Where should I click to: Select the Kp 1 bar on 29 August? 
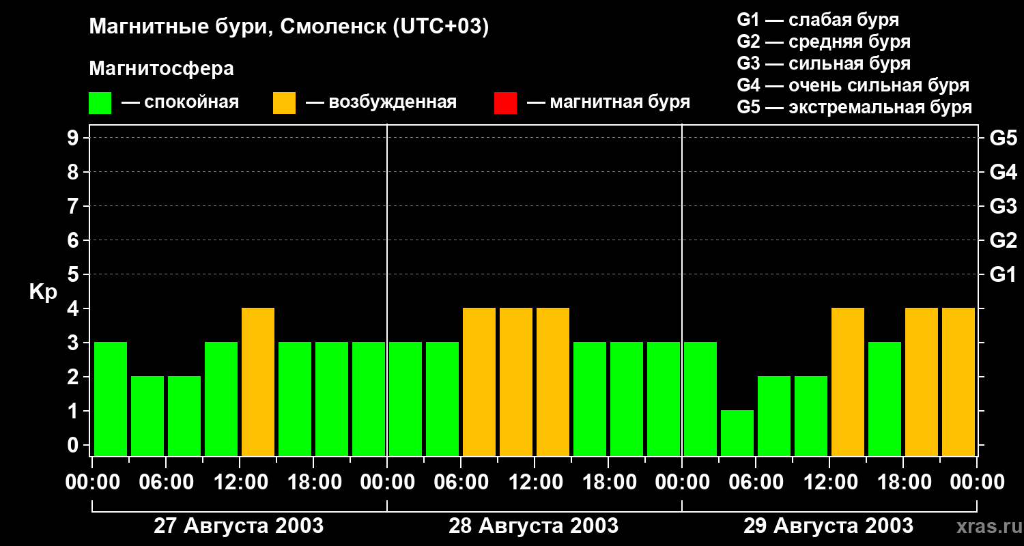pos(737,433)
